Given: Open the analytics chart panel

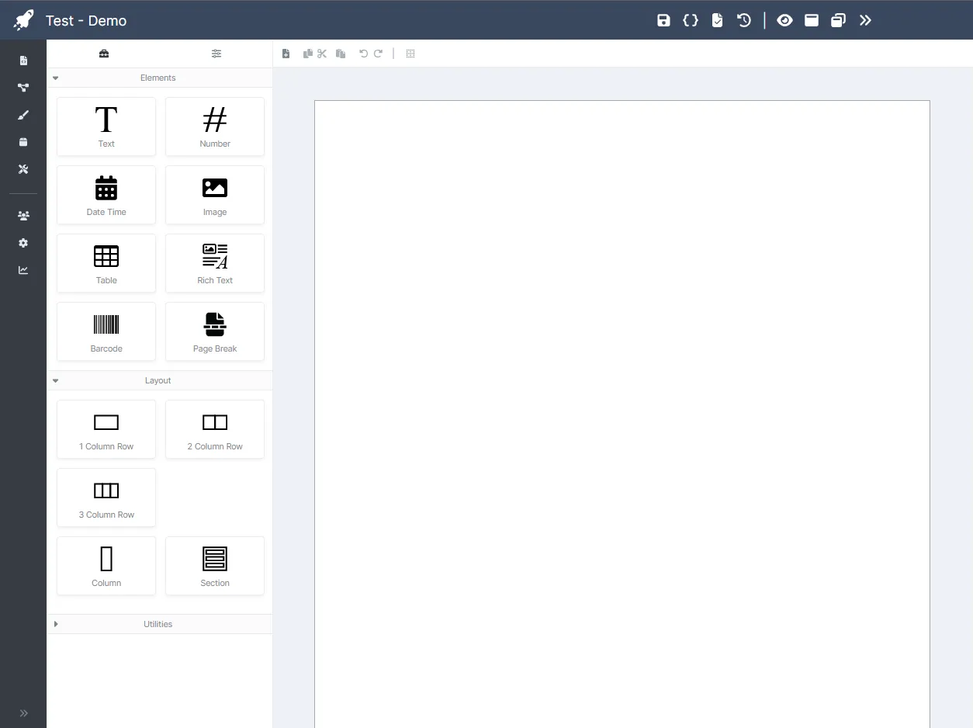Looking at the screenshot, I should [23, 270].
